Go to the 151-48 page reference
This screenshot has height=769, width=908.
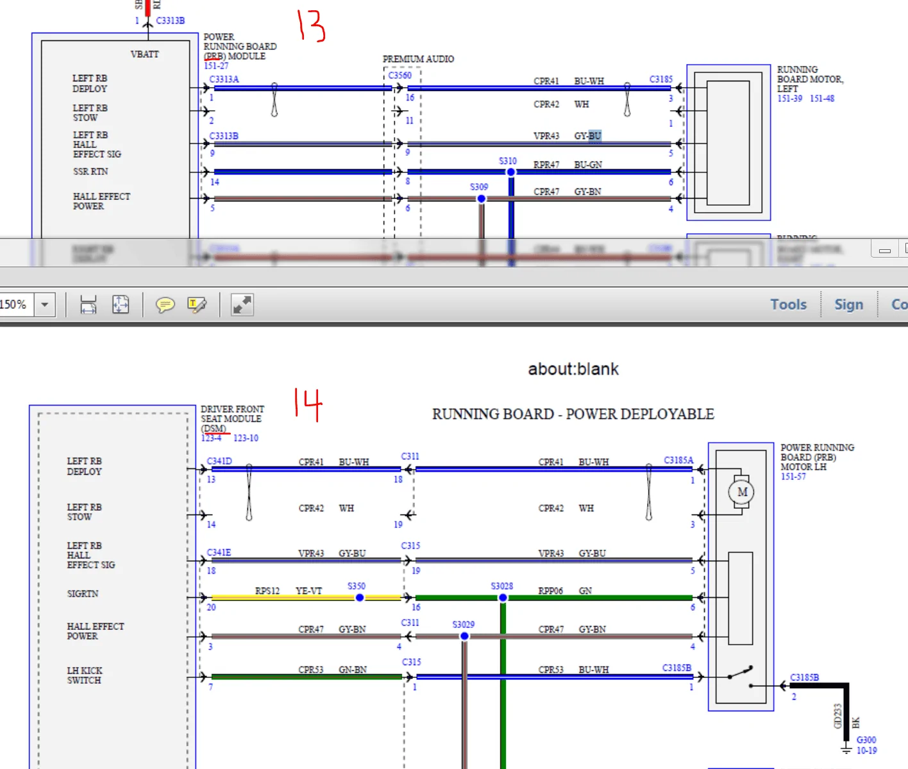click(822, 99)
